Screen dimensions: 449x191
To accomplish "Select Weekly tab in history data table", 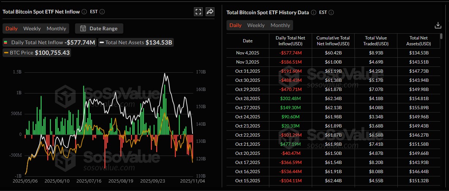I will (x=256, y=25).
